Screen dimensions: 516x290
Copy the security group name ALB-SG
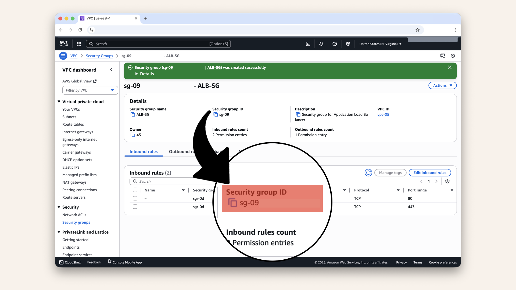tap(133, 115)
